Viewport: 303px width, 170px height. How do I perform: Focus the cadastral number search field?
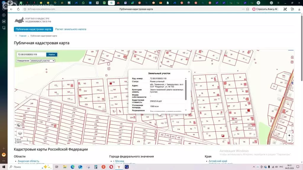pos(31,55)
